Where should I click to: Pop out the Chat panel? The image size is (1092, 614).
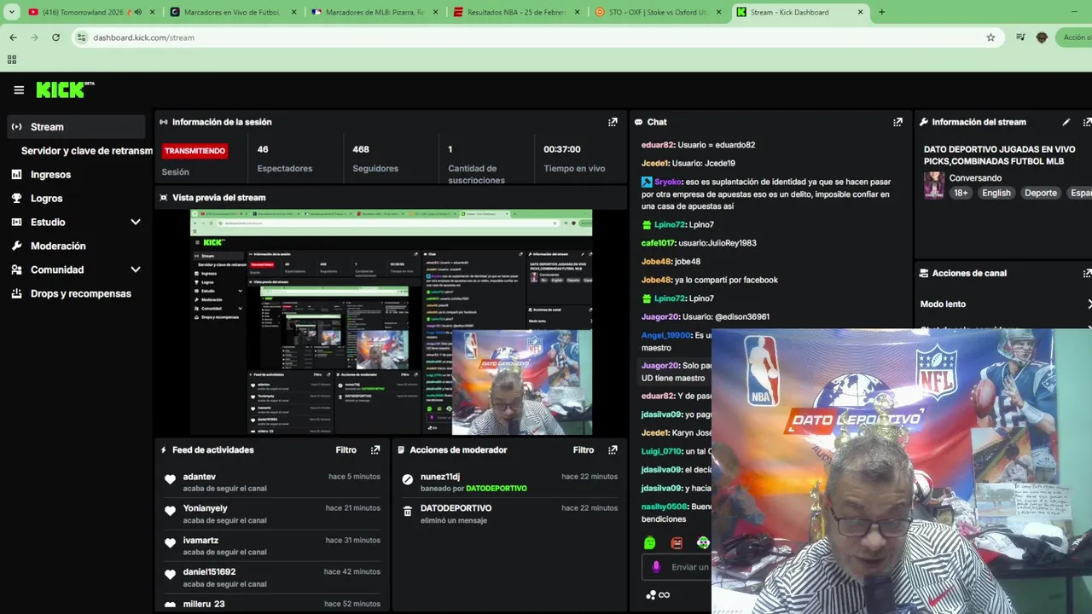click(897, 122)
